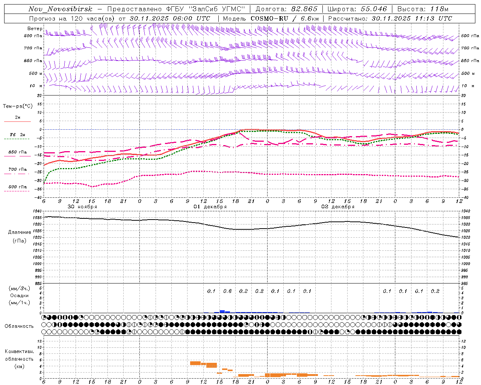The width and height of the screenshot is (481, 385).
Task: Click the 0.6 precipitation value
Action: (227, 291)
